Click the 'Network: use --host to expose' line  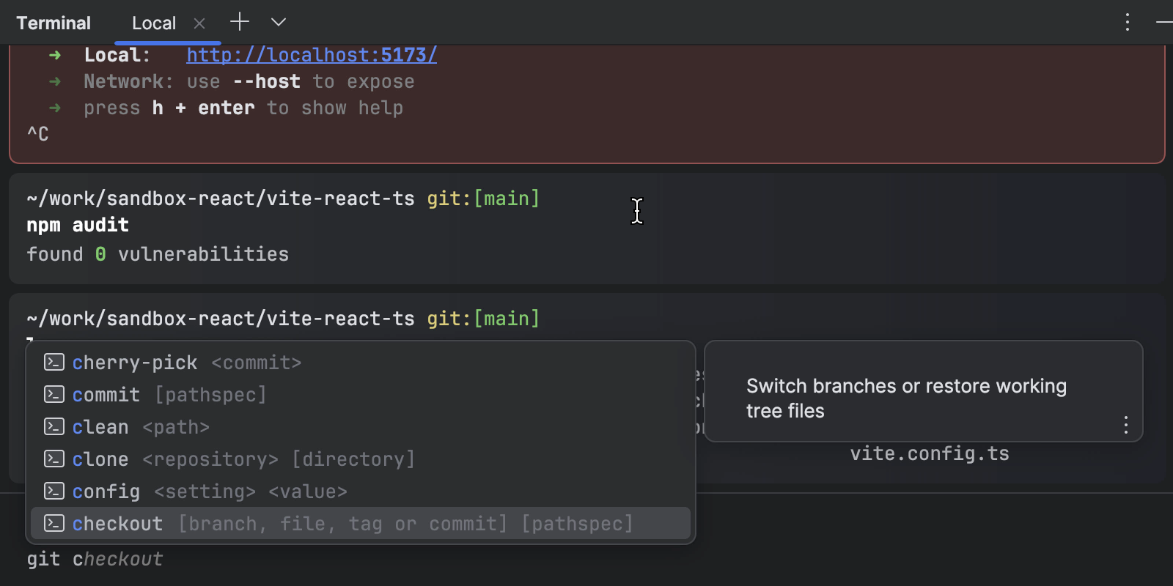(249, 81)
